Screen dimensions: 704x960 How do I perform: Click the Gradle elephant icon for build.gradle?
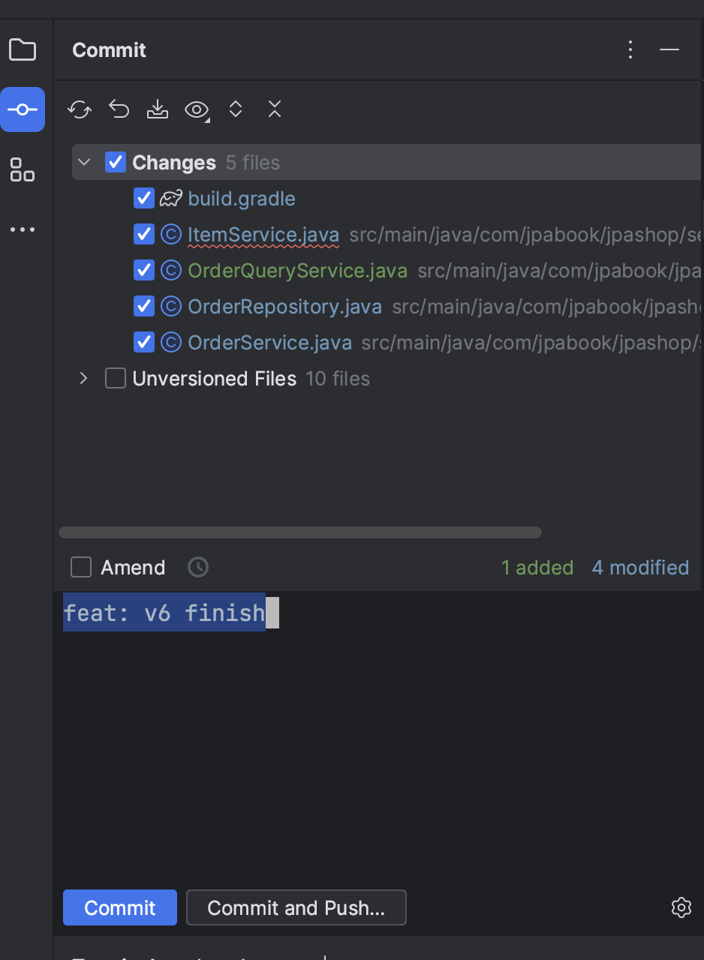coord(171,199)
